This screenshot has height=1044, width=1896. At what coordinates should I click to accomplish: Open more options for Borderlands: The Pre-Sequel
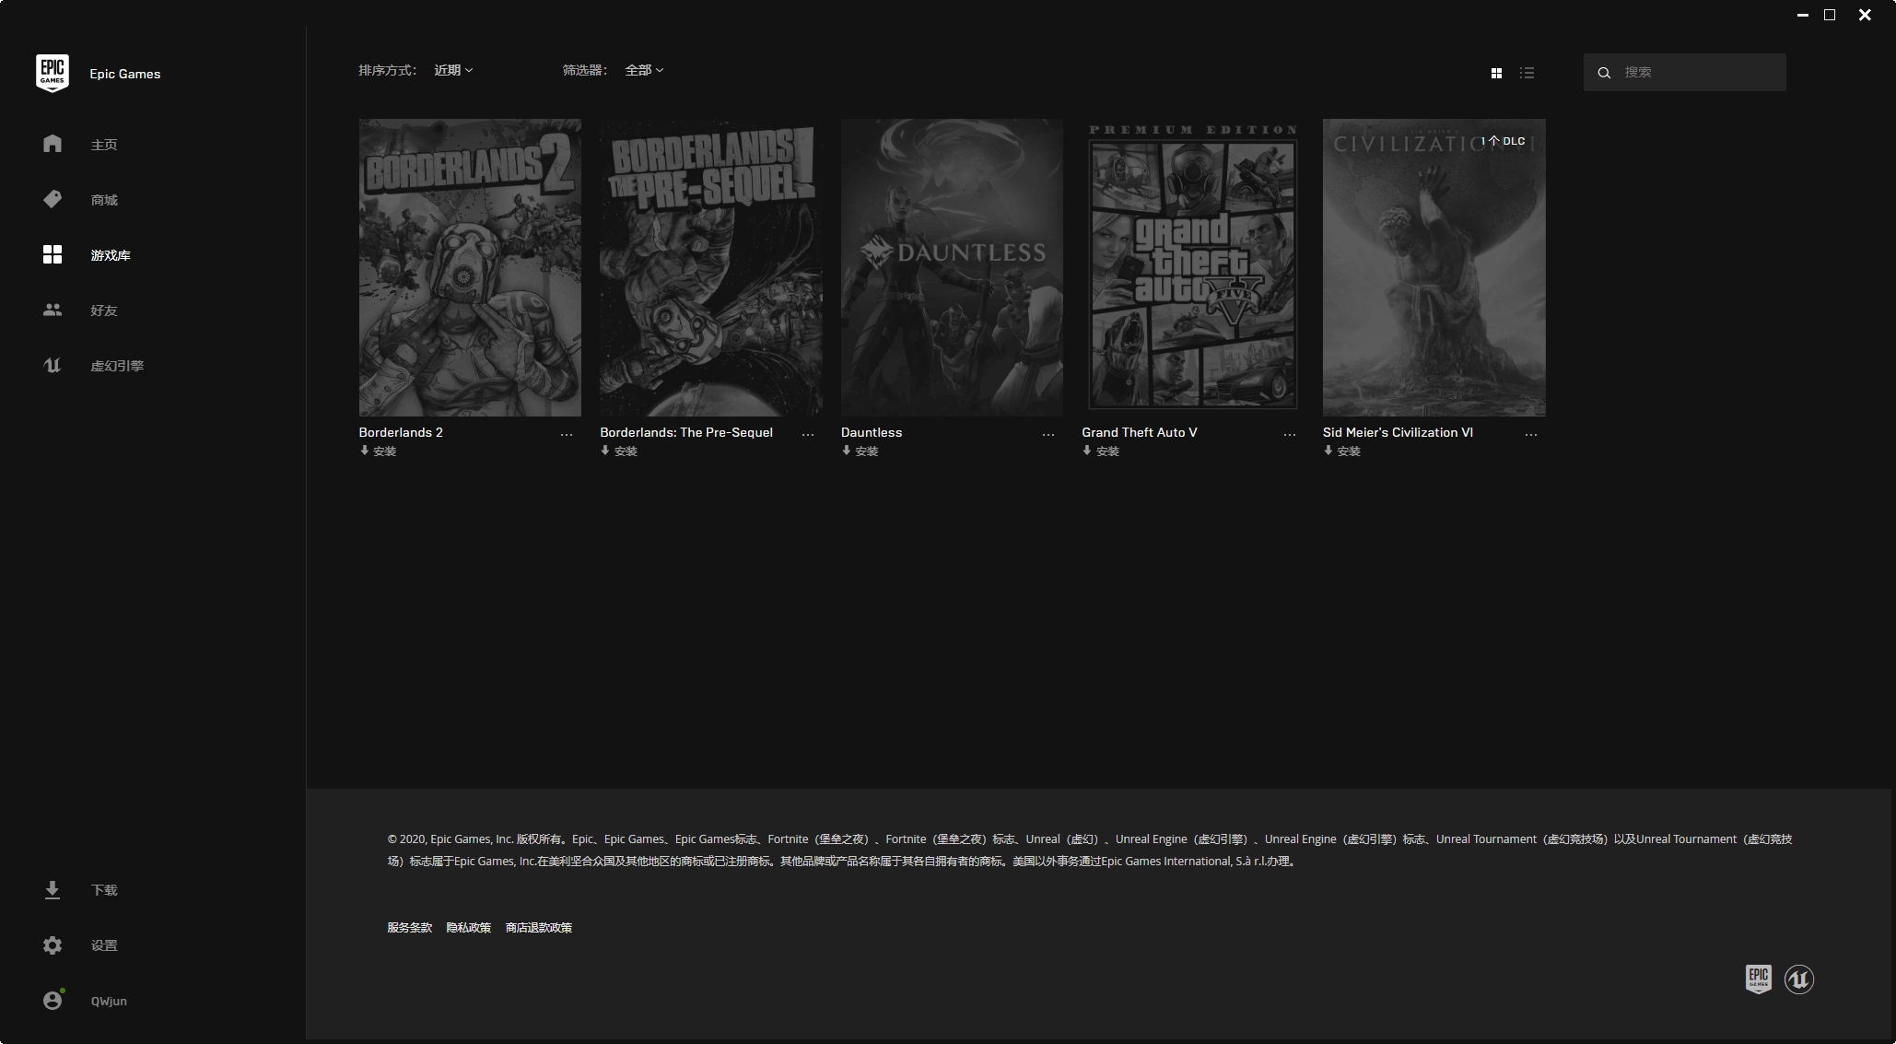point(808,434)
